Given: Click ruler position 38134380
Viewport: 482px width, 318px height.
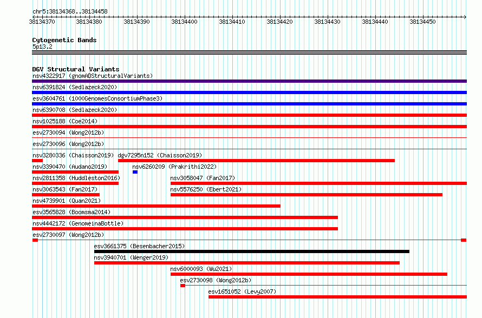Looking at the screenshot, I should point(89,22).
